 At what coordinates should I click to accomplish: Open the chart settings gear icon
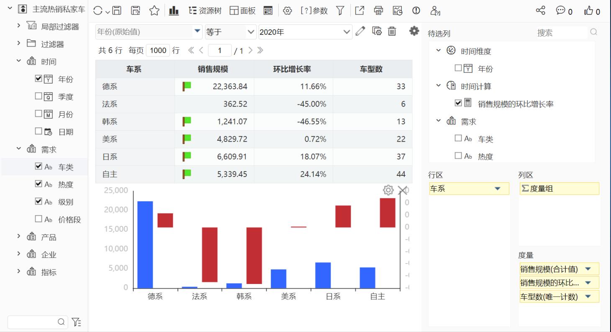pos(388,190)
